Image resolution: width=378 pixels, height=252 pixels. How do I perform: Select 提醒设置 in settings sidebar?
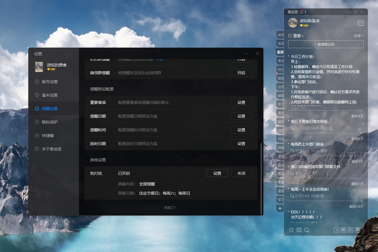point(53,109)
